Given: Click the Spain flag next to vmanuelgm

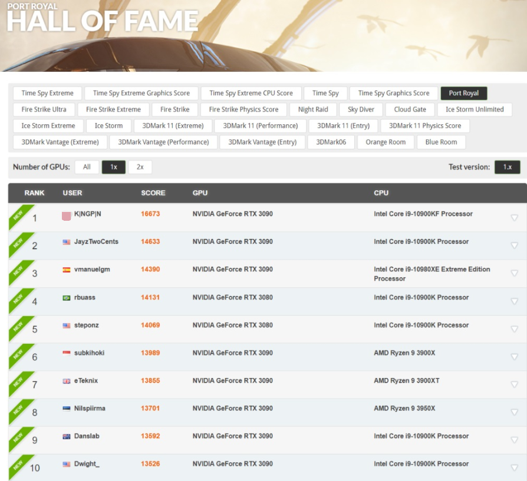Looking at the screenshot, I should [x=67, y=270].
